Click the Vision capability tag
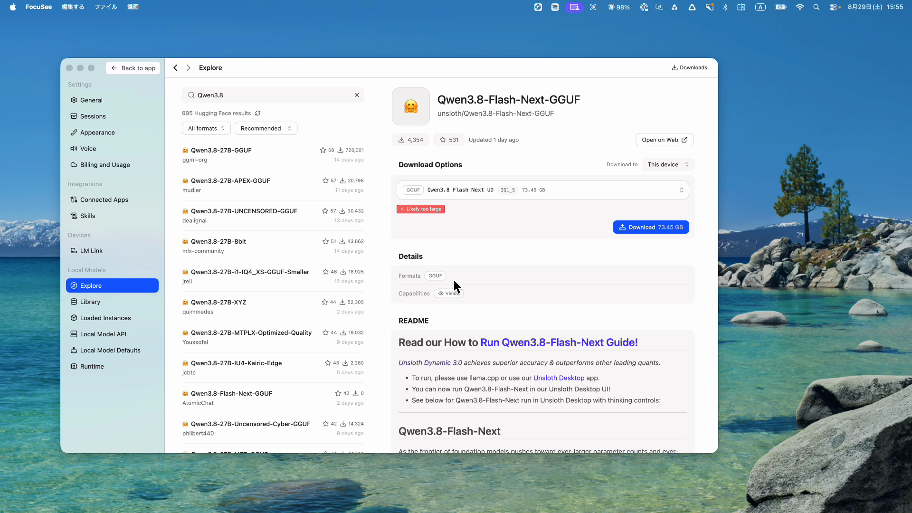 pyautogui.click(x=449, y=294)
